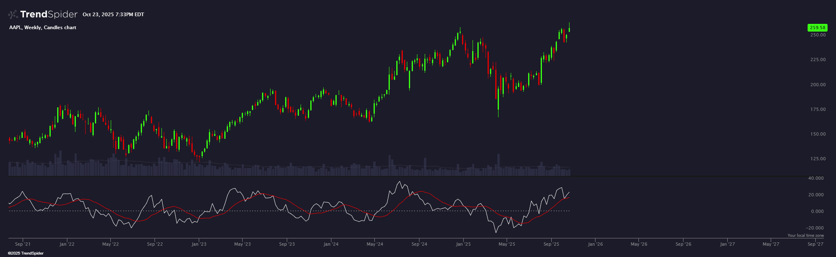Click the Sep '23 date label
The width and height of the screenshot is (836, 257).
click(x=287, y=244)
